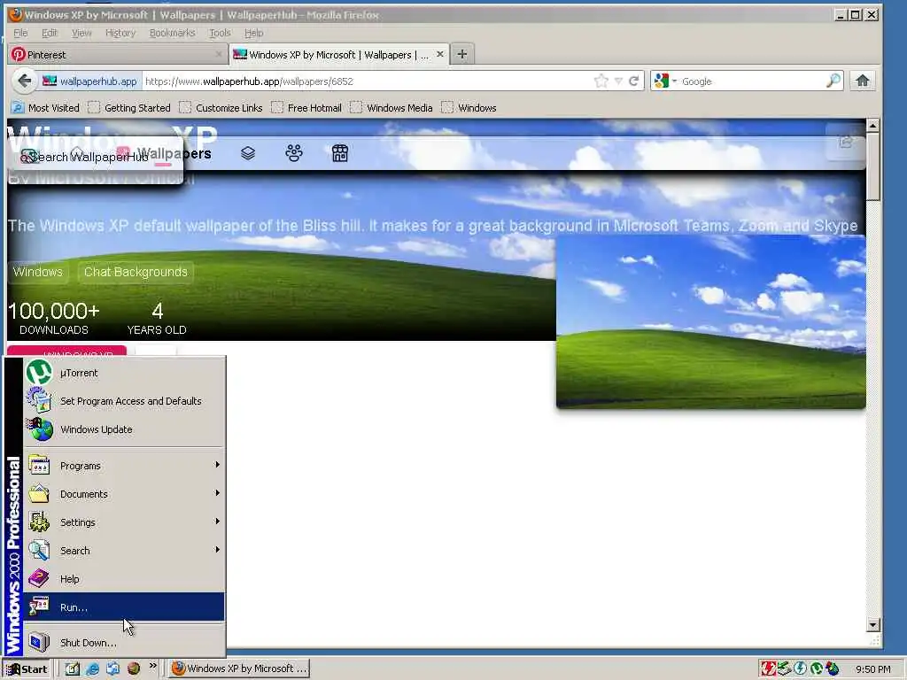Open Customize Links bookmark
The width and height of the screenshot is (907, 680).
[221, 107]
